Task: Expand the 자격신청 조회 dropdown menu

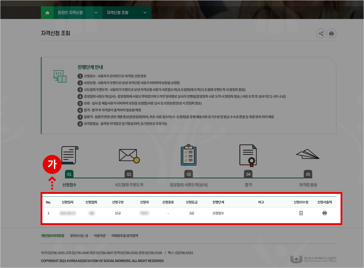Action: click(x=126, y=13)
